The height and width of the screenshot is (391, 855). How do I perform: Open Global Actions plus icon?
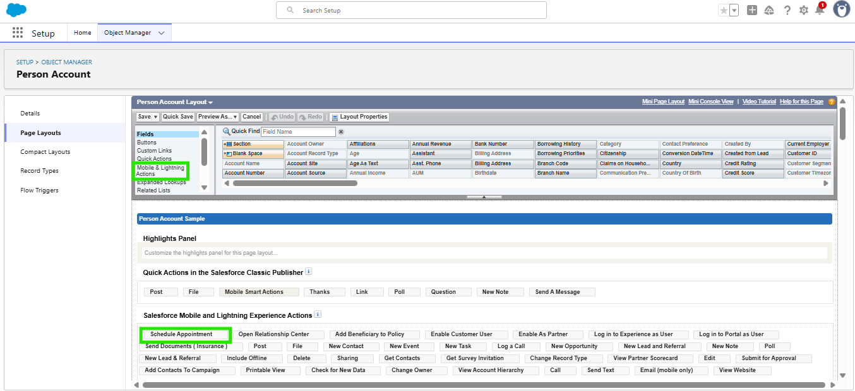[751, 10]
